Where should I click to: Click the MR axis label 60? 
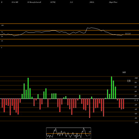pos(136,87)
